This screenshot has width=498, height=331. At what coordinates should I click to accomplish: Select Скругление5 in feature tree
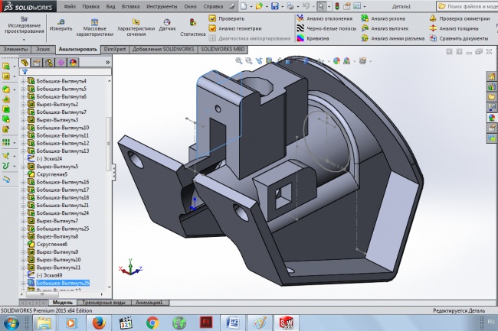tap(52, 174)
